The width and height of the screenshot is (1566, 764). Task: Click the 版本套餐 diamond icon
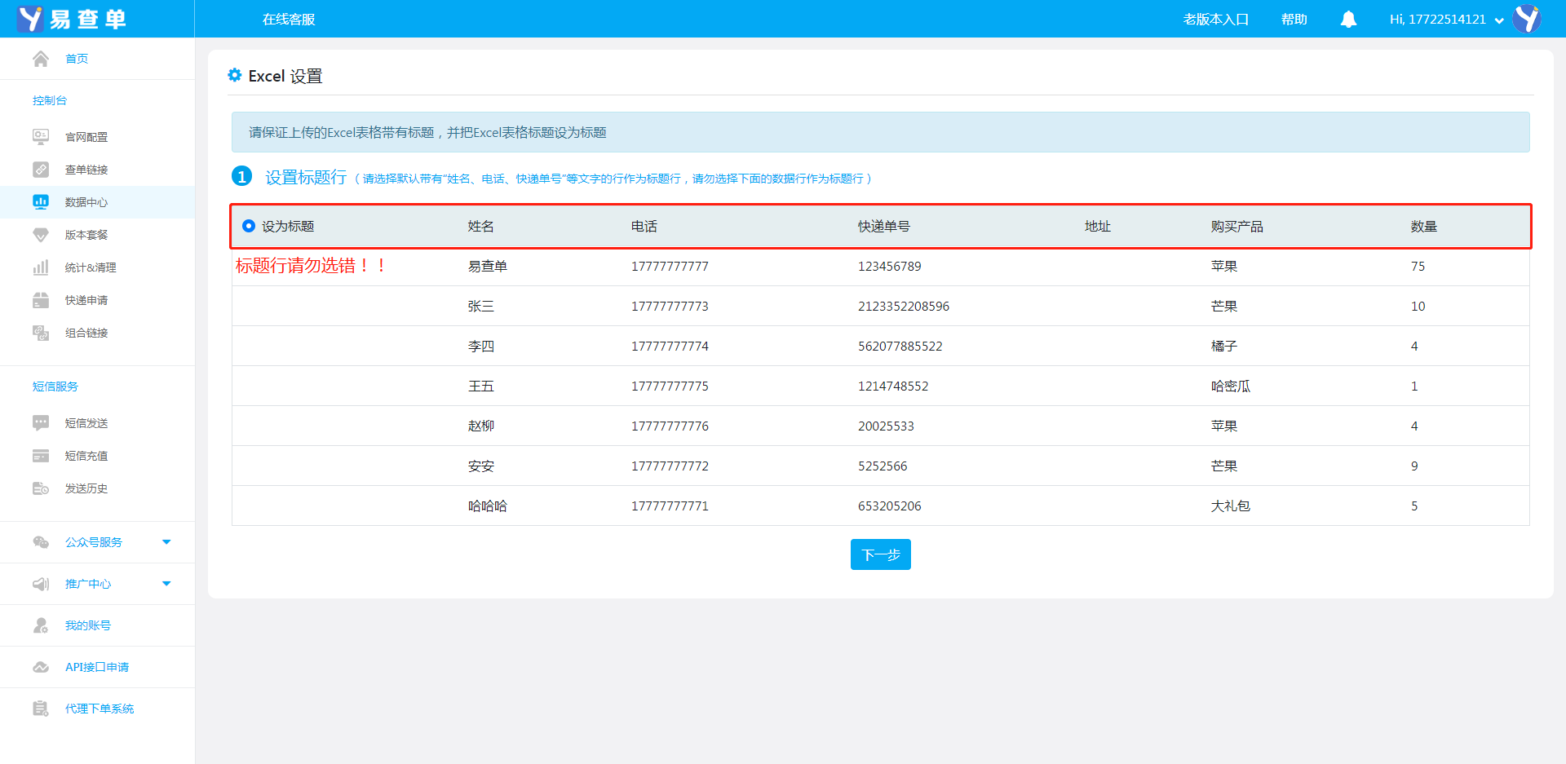(x=41, y=235)
